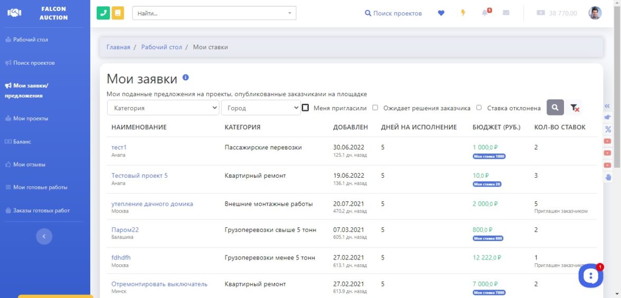Image resolution: width=621 pixels, height=298 pixels.
Task: Open the support chat widget
Action: [591, 276]
